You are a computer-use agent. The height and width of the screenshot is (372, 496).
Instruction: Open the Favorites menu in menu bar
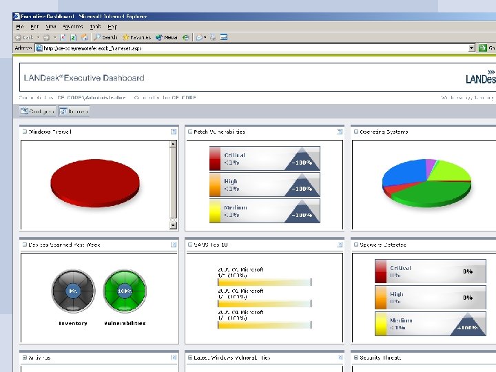(73, 27)
